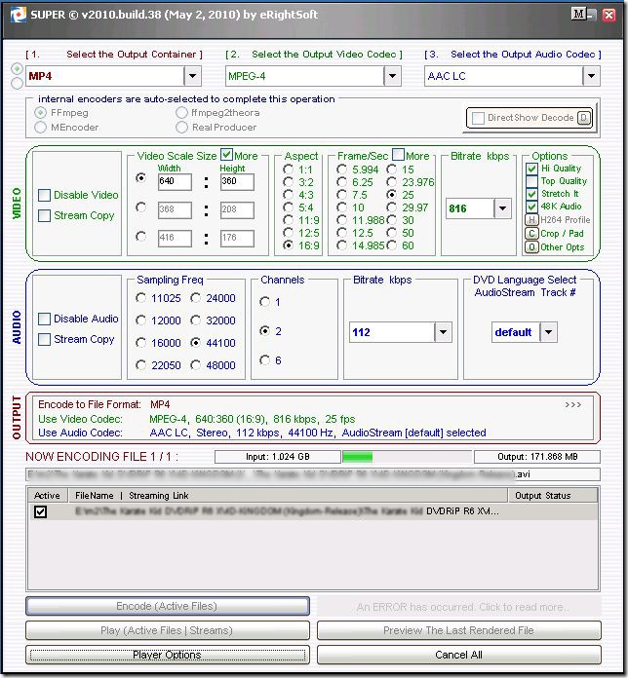This screenshot has height=678, width=628.
Task: Choose 22050 sampling frequency
Action: click(x=140, y=365)
